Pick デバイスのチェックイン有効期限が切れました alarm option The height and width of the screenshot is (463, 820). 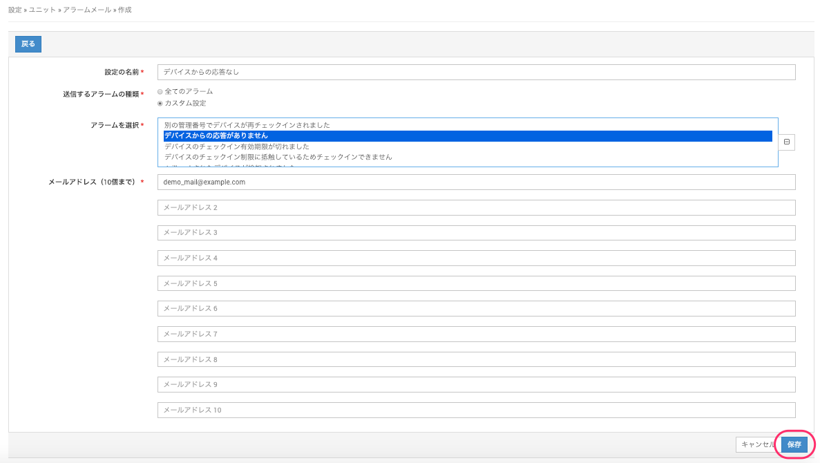[236, 147]
